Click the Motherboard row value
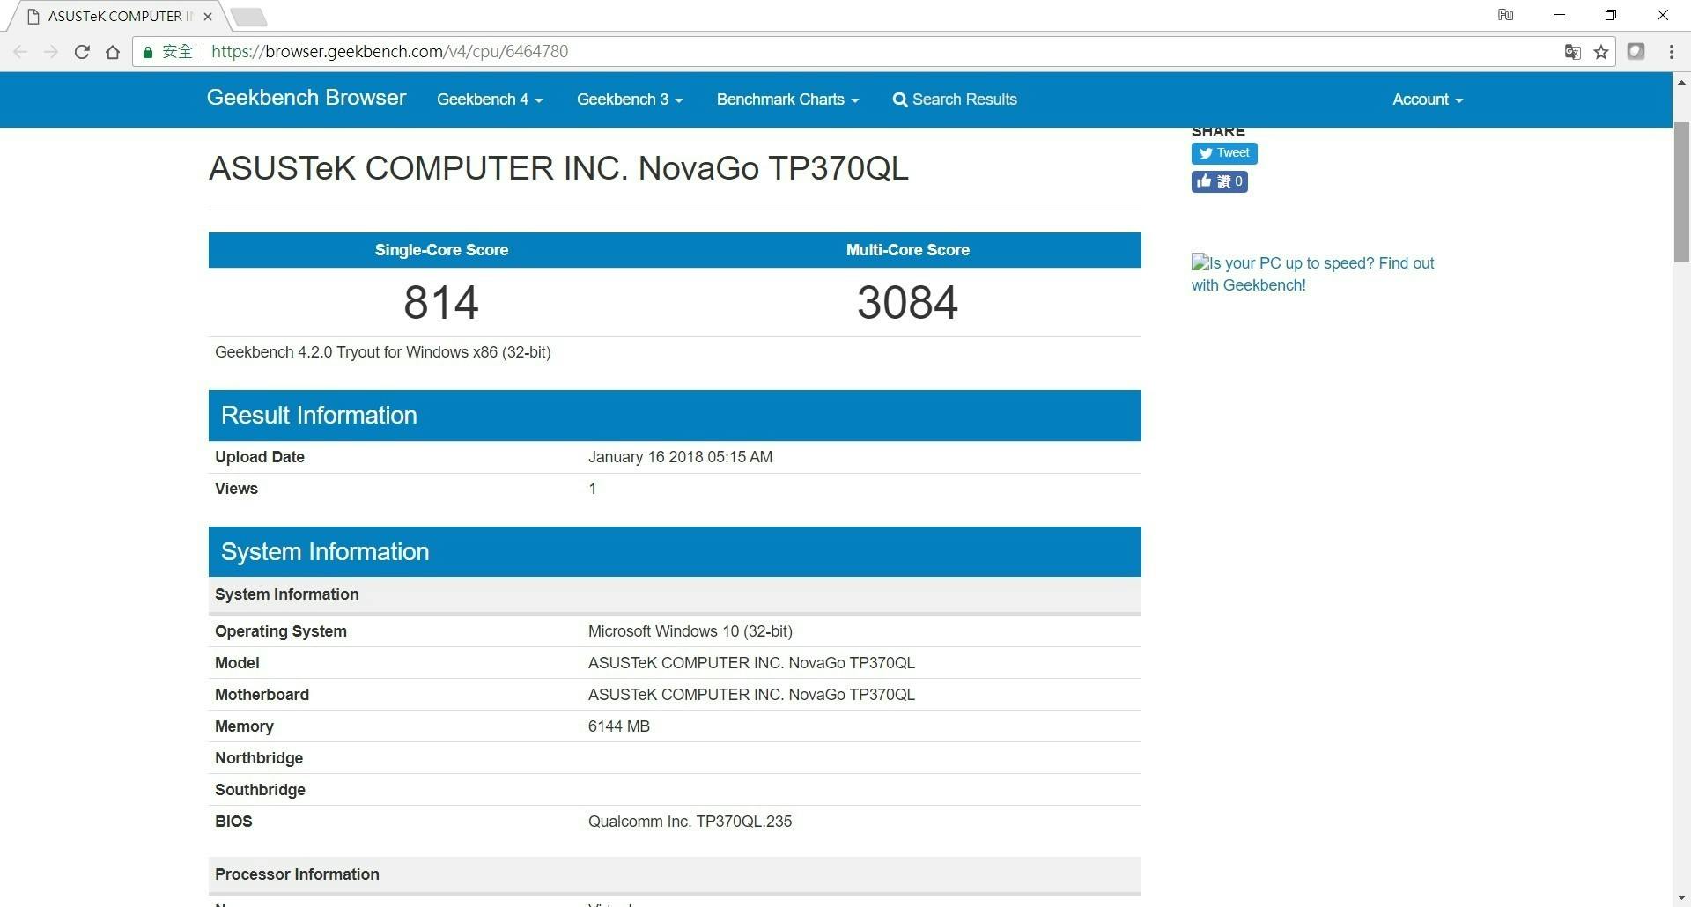1691x907 pixels. (751, 695)
